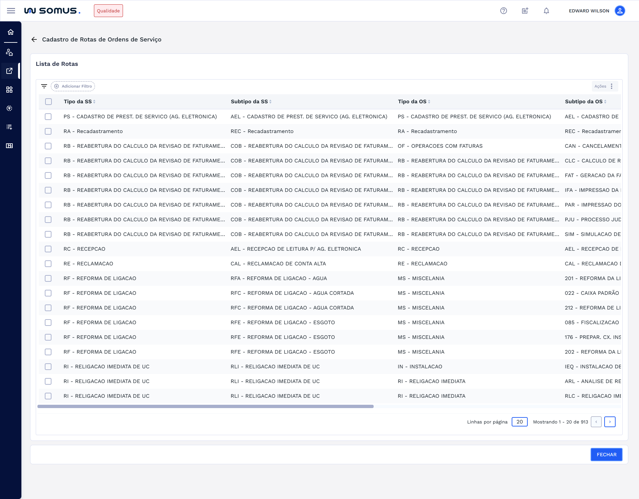
Task: Click the filter list icon
Action: click(x=44, y=86)
